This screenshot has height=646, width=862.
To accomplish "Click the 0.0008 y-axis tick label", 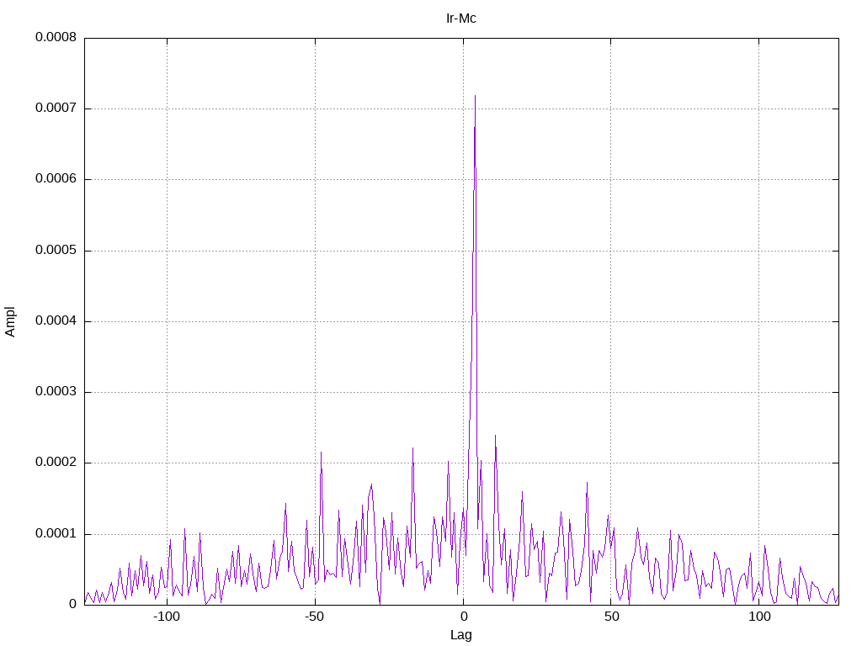I will coord(56,37).
